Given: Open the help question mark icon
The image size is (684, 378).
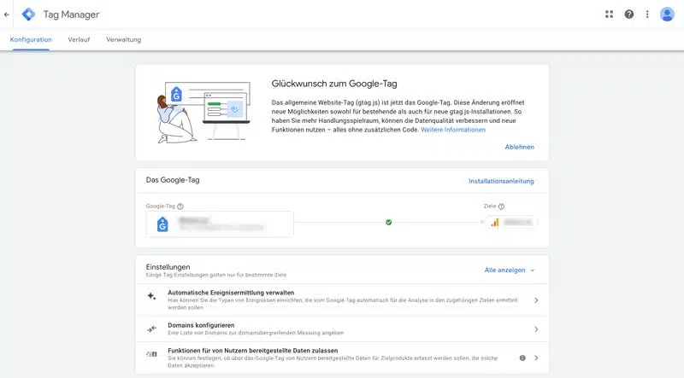Looking at the screenshot, I should [x=628, y=15].
